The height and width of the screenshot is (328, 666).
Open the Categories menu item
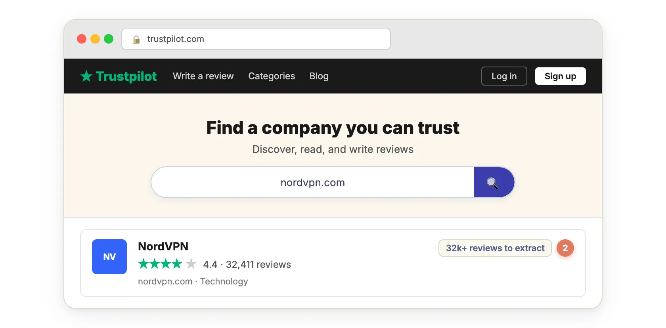tap(272, 76)
